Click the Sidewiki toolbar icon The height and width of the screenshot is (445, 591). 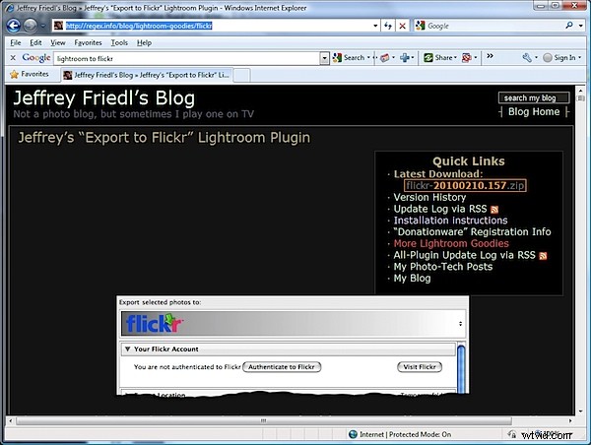[x=467, y=58]
